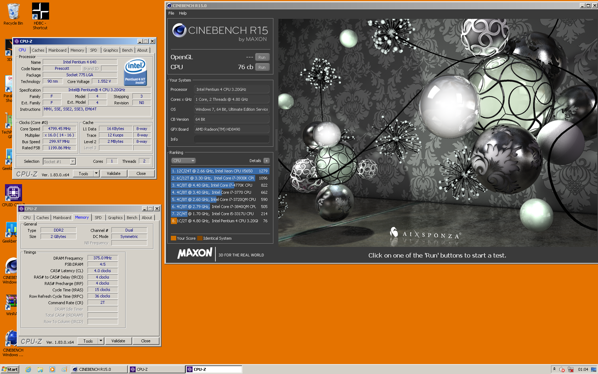The width and height of the screenshot is (598, 374).
Task: Click the CPU-Z title bar icon in upper window
Action: coord(17,41)
